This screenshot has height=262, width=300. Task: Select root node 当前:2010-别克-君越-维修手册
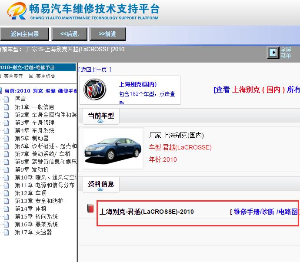click(41, 91)
